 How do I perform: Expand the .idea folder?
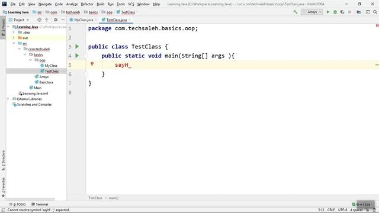point(14,33)
